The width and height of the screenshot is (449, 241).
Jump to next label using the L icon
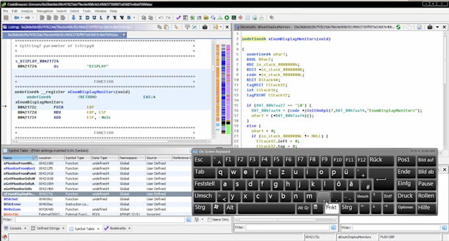101,18
